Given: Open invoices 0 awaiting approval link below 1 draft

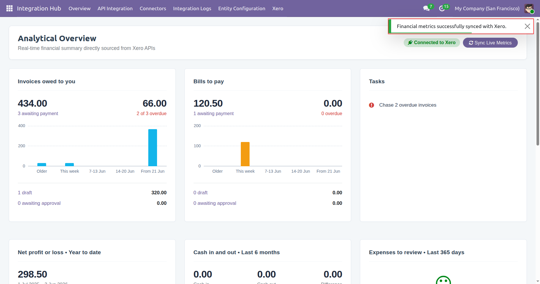Looking at the screenshot, I should [x=39, y=203].
